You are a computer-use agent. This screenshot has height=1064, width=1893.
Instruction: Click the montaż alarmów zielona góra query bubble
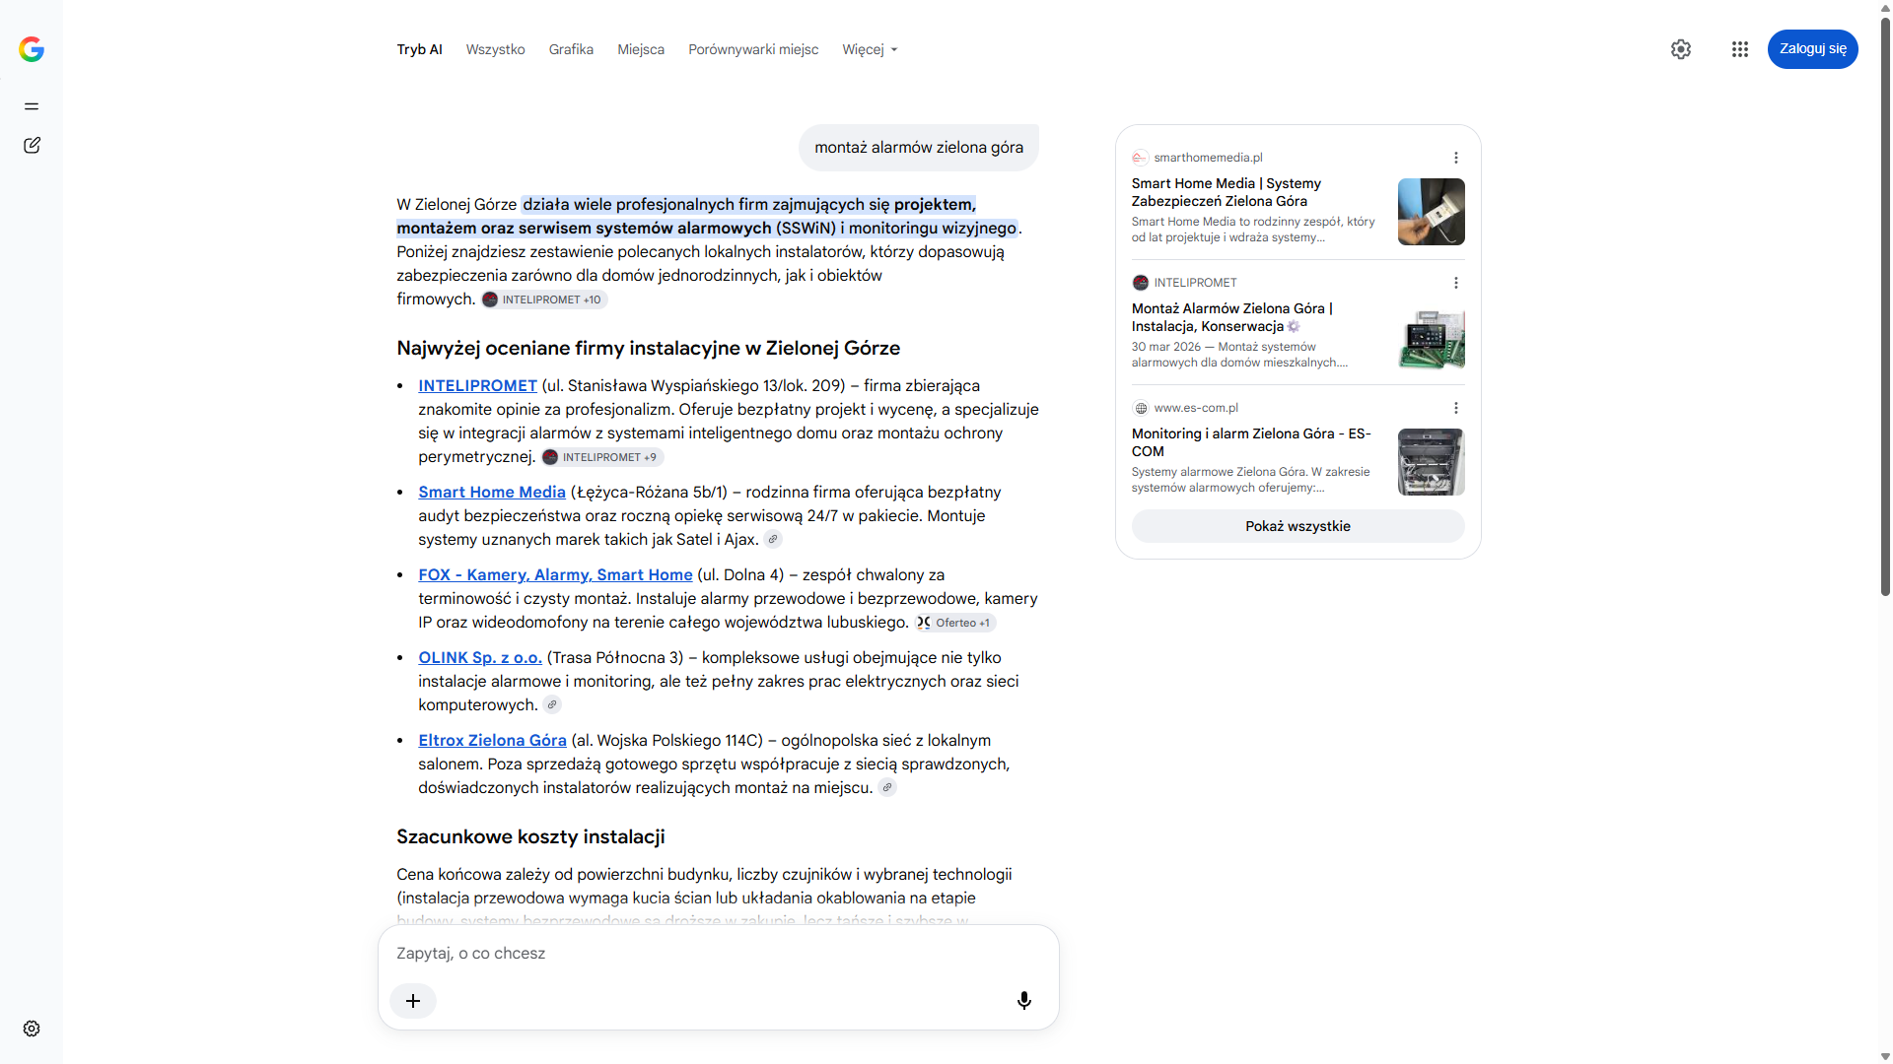pos(919,148)
